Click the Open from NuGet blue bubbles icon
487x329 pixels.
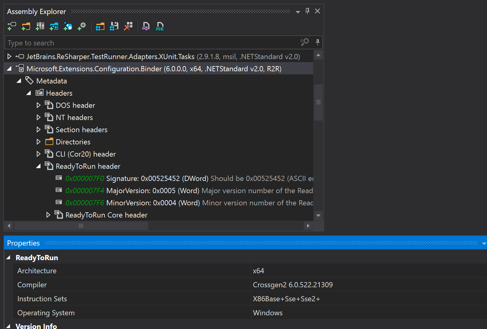click(68, 27)
